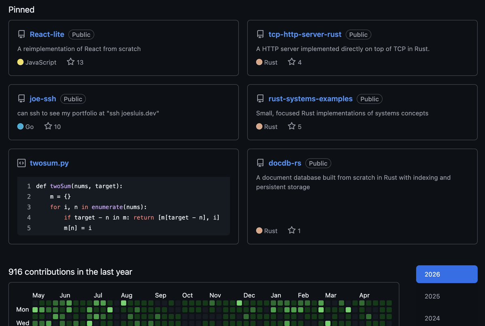The width and height of the screenshot is (485, 326).
Task: Open the docdb-rs repository link
Action: [285, 163]
